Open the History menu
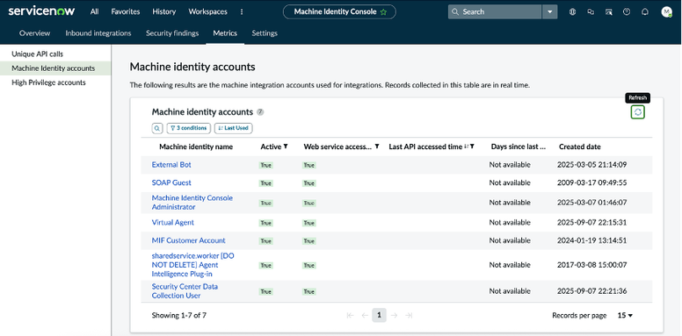682x336 pixels. coord(164,11)
